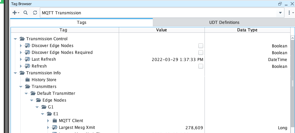Collapse the Transmission Control folder
295x133 pixels.
coord(15,39)
